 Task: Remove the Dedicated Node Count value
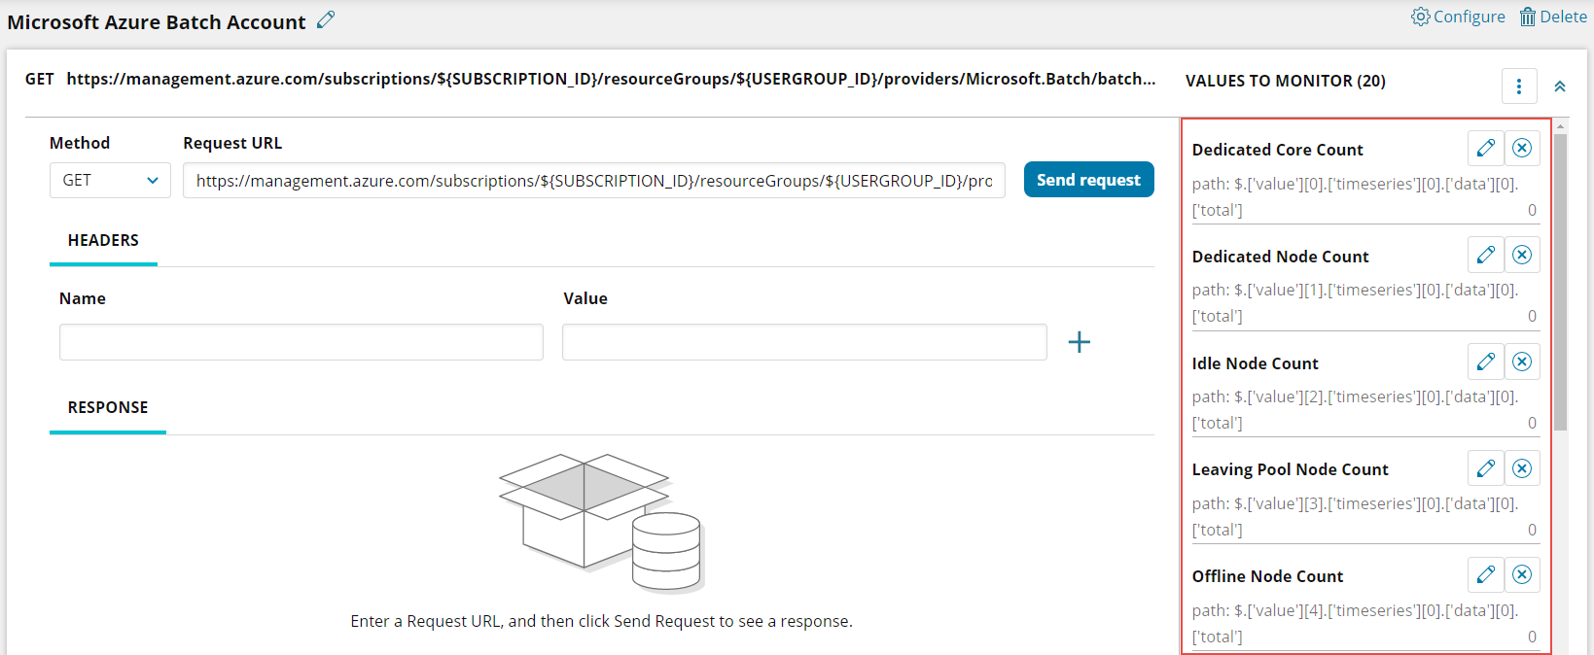(1522, 255)
